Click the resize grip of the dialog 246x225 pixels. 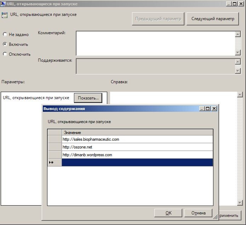pyautogui.click(x=216, y=217)
